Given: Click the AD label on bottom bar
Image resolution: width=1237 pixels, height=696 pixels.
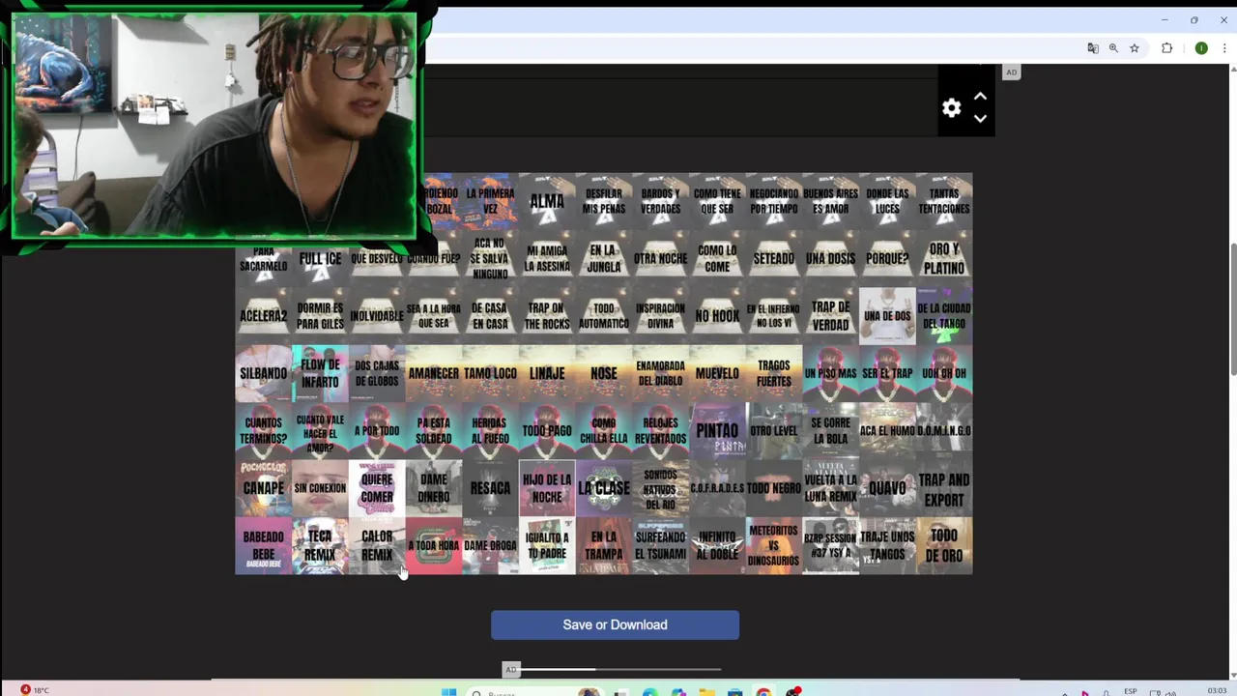Looking at the screenshot, I should [511, 669].
